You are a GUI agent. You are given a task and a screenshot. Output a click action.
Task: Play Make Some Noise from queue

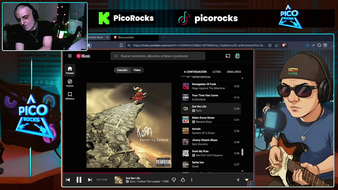tap(211, 120)
